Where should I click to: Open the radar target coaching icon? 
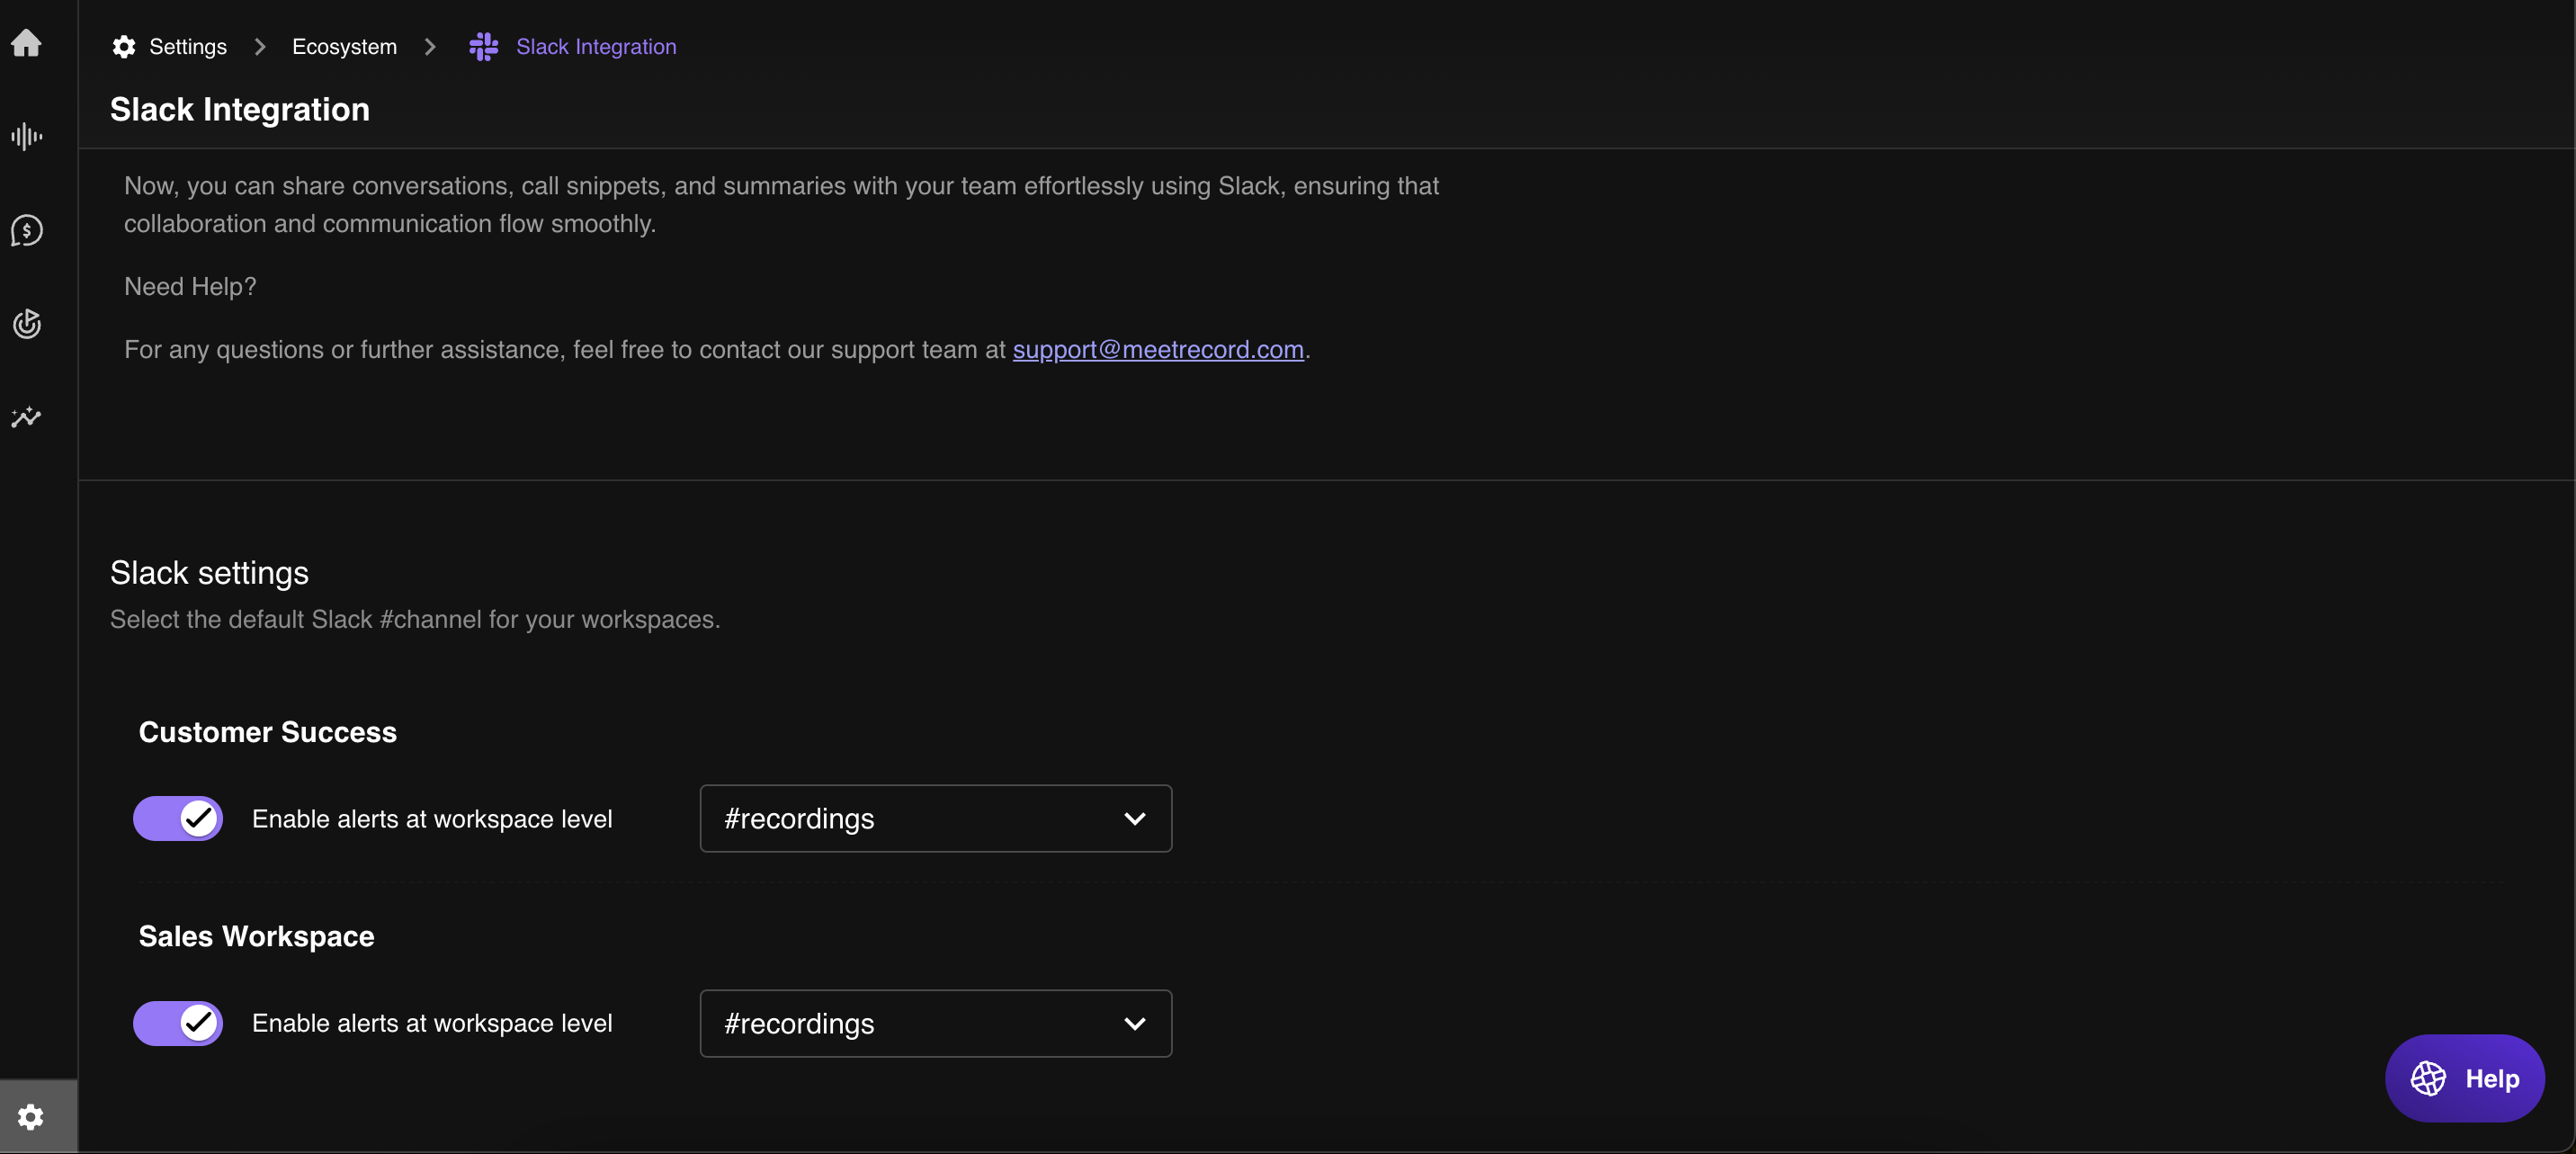click(27, 324)
